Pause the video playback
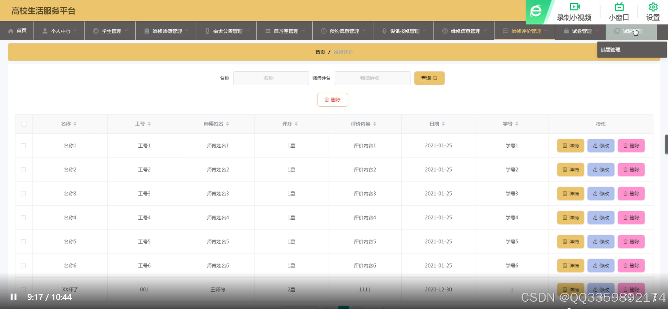Viewport: 668px width, 309px height. (x=14, y=297)
